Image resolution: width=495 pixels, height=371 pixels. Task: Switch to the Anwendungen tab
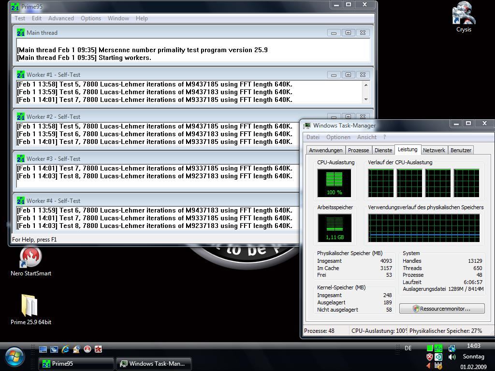click(x=325, y=150)
